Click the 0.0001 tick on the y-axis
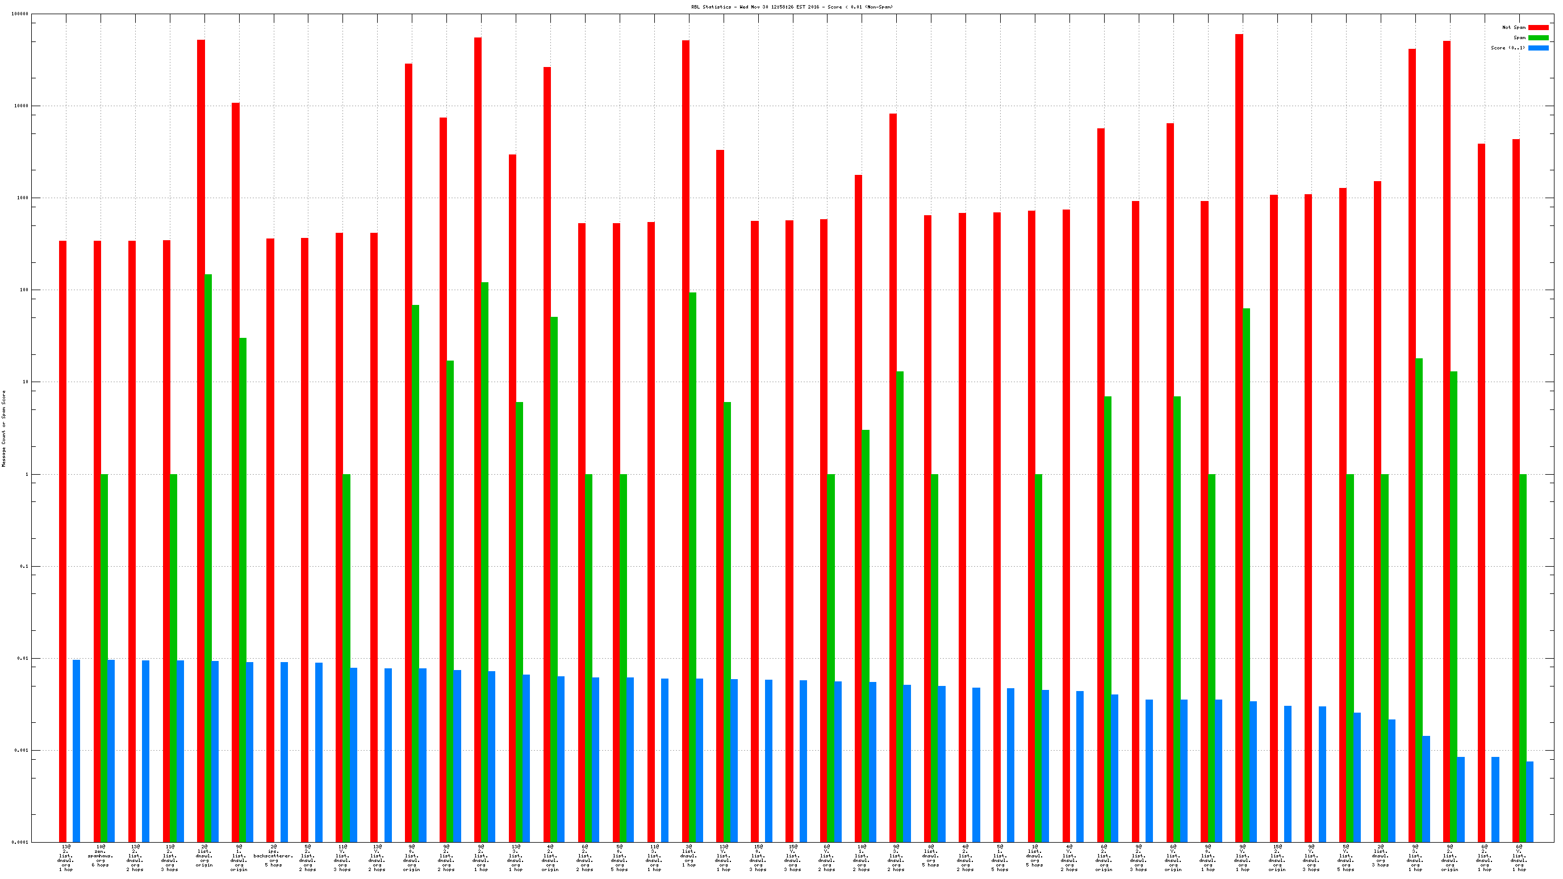 [x=21, y=842]
